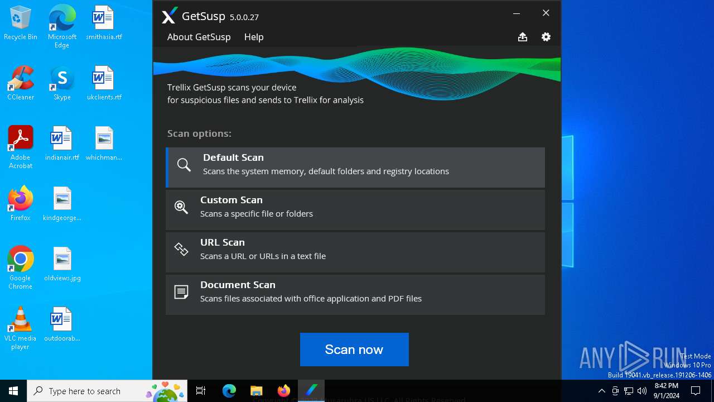Select the CCleaner desktop shortcut
The image size is (714, 402).
pyautogui.click(x=21, y=84)
